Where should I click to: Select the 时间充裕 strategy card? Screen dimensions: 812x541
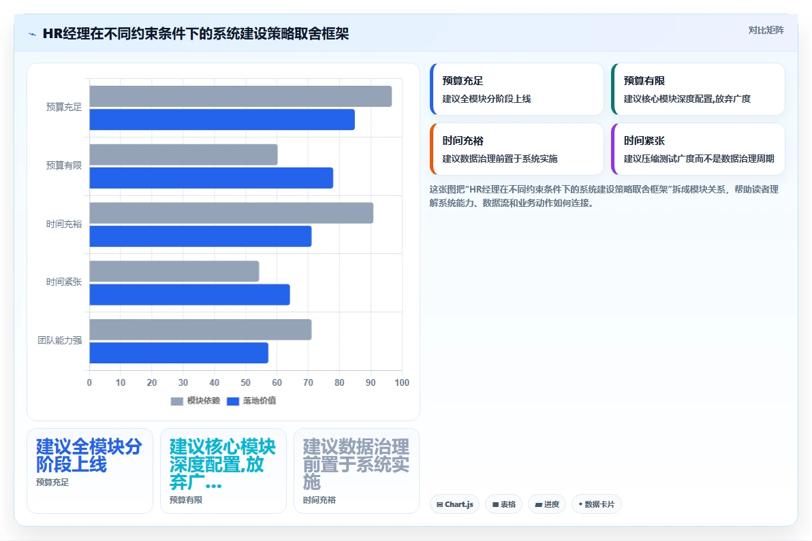pos(517,149)
